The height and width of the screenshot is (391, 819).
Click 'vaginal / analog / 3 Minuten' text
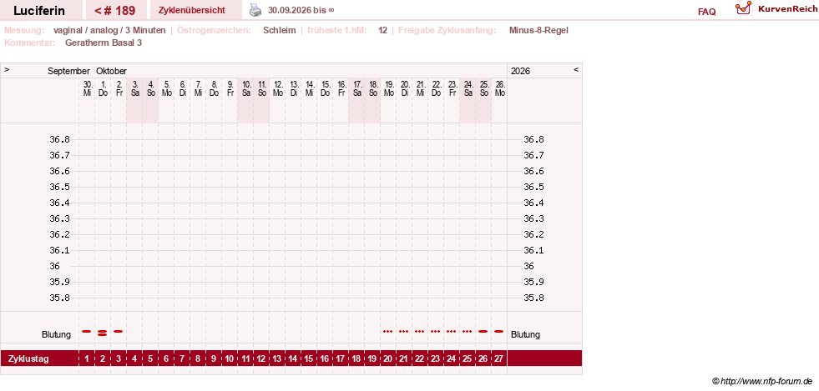(109, 30)
